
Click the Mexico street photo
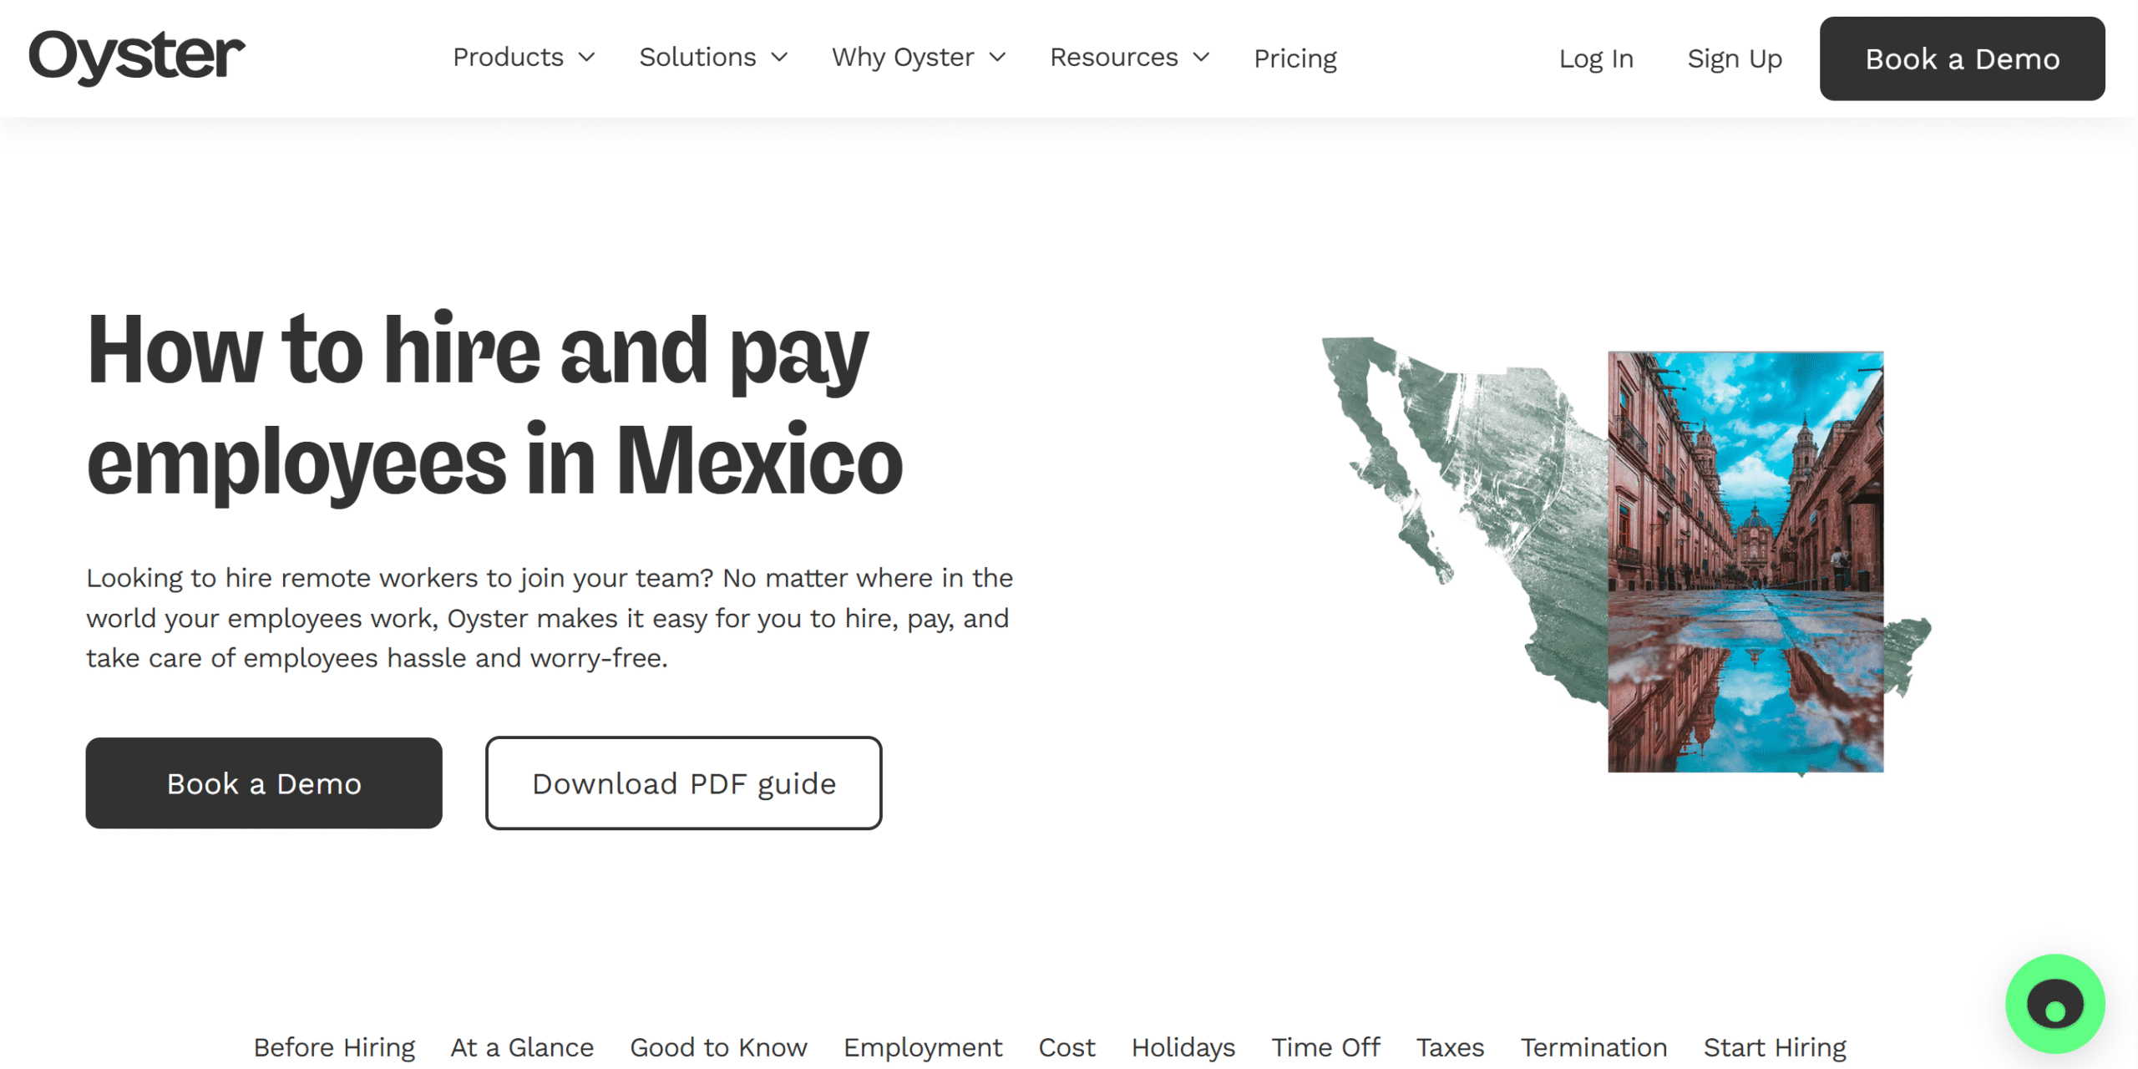[x=1745, y=561]
